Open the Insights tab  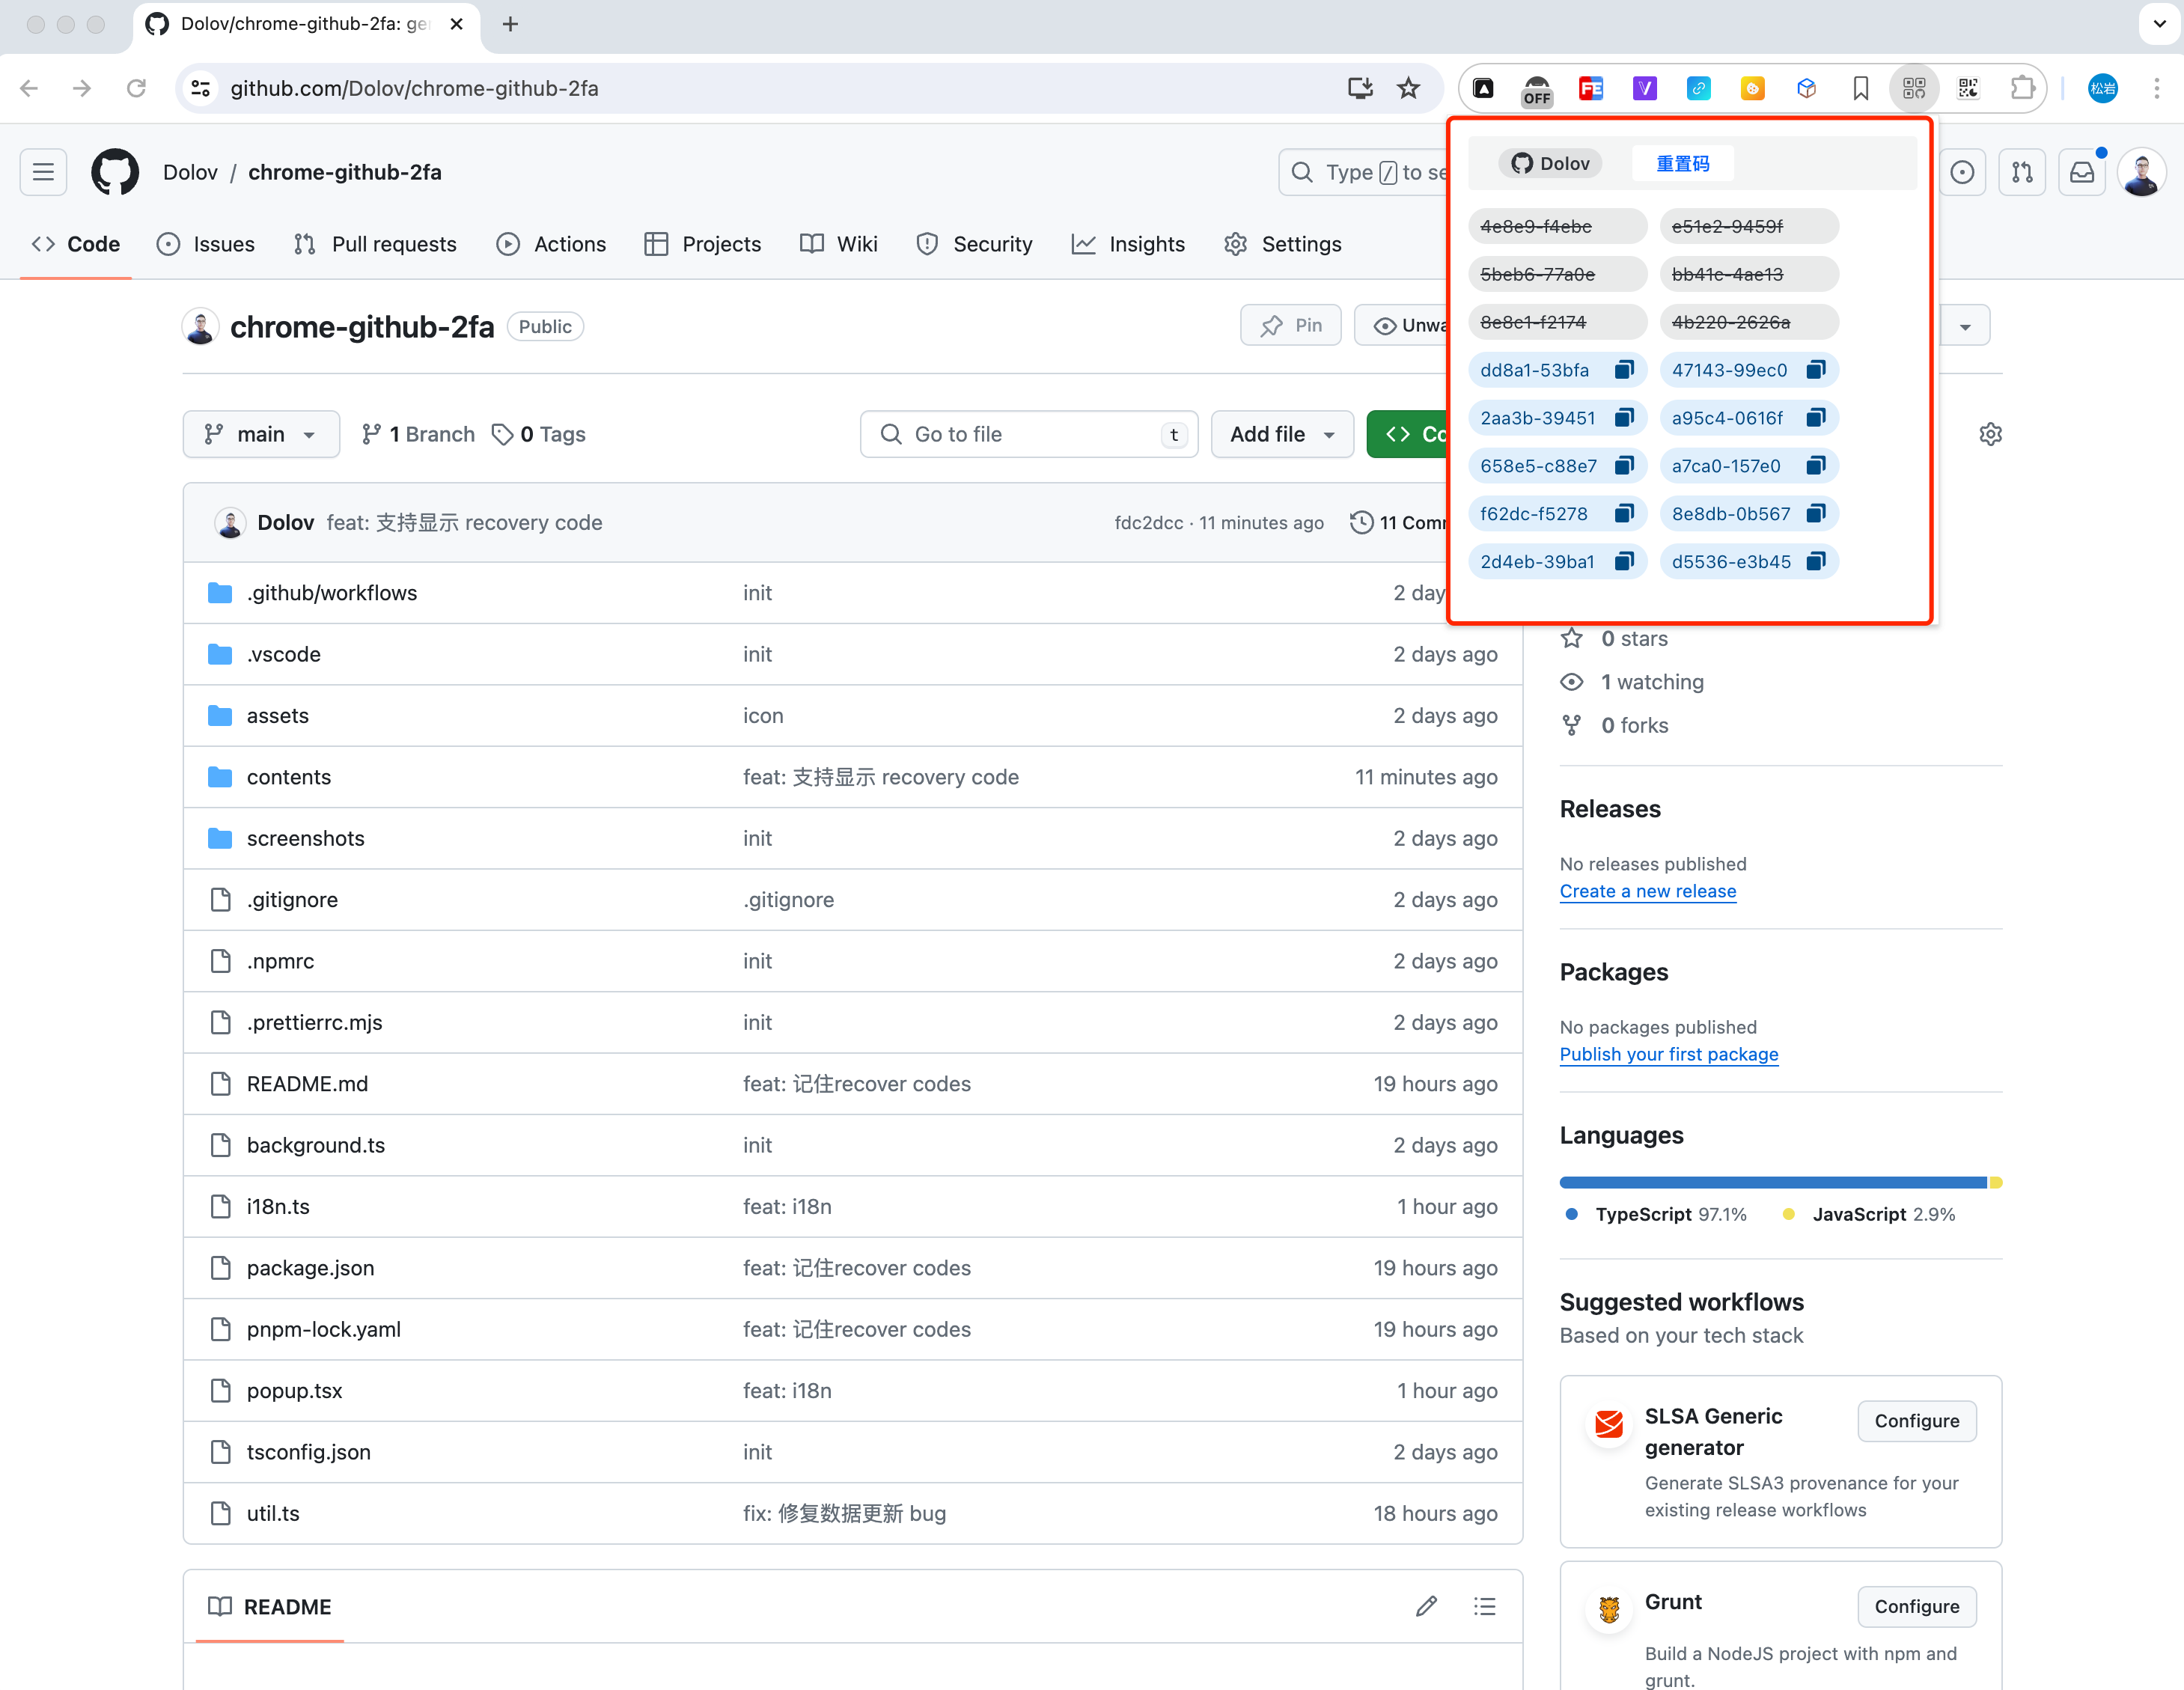(1128, 244)
